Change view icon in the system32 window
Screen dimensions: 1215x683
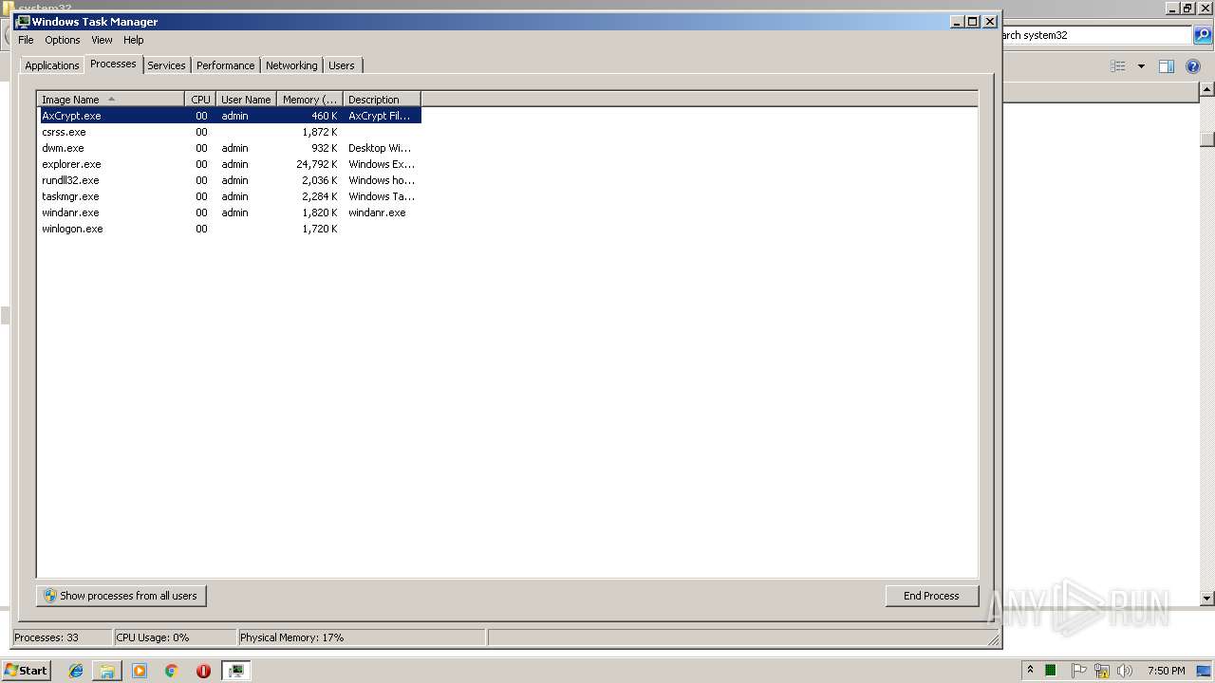point(1118,66)
